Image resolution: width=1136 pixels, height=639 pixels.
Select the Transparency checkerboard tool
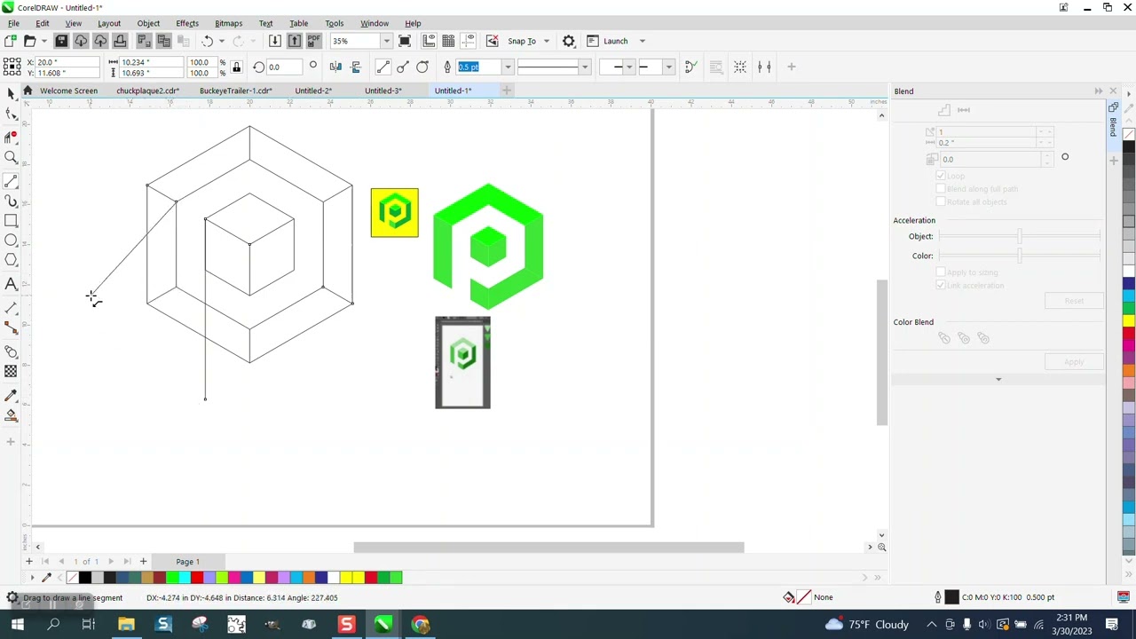tap(11, 372)
